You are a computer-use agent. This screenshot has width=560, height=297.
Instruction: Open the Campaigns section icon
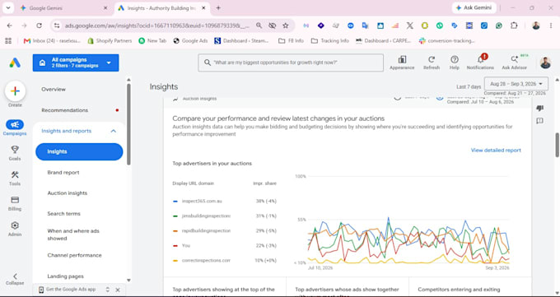point(15,124)
